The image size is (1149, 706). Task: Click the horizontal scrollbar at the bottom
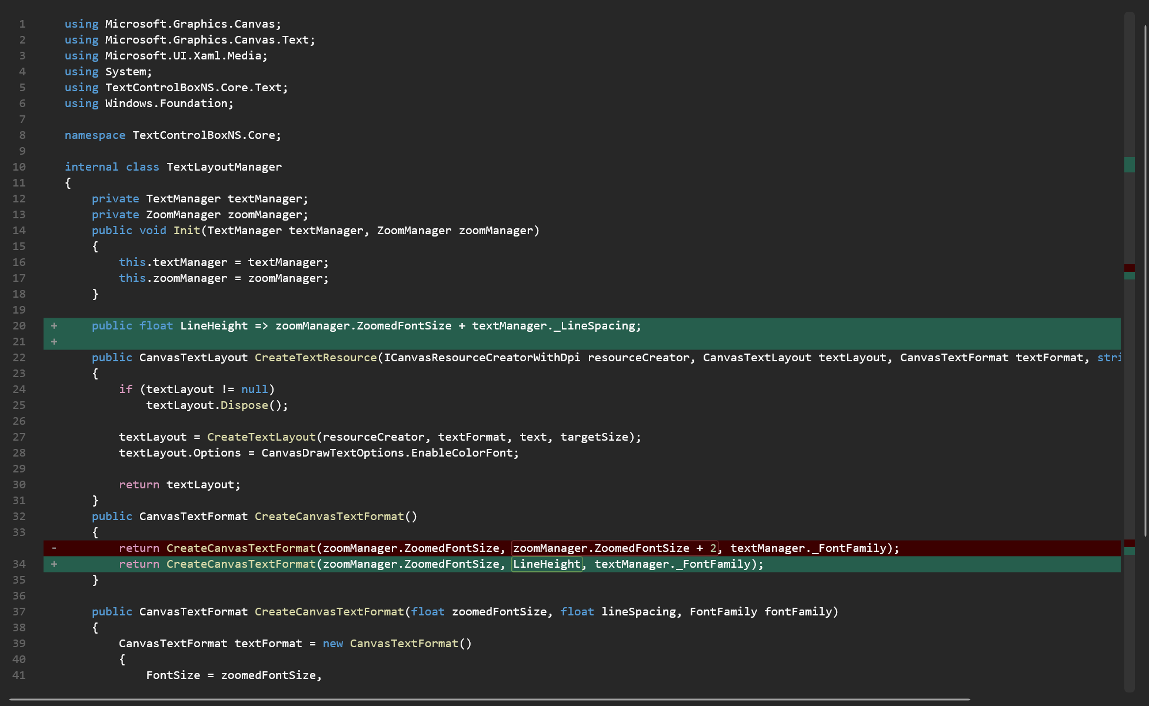point(489,700)
